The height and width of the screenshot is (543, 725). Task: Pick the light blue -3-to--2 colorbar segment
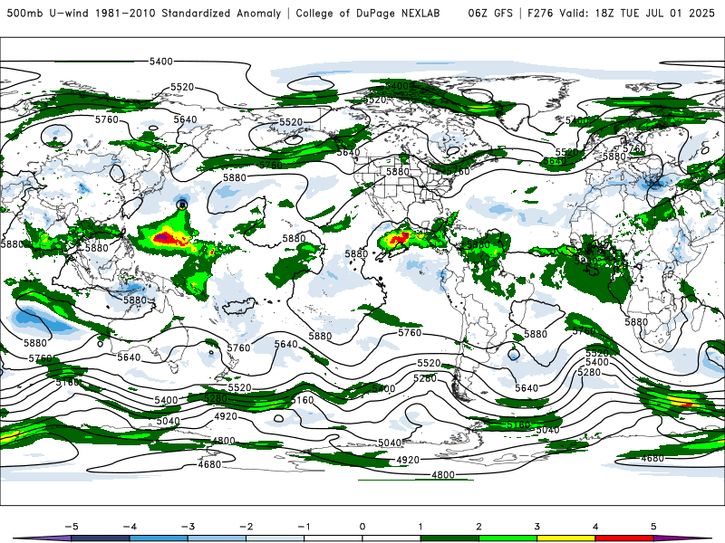coord(217,538)
